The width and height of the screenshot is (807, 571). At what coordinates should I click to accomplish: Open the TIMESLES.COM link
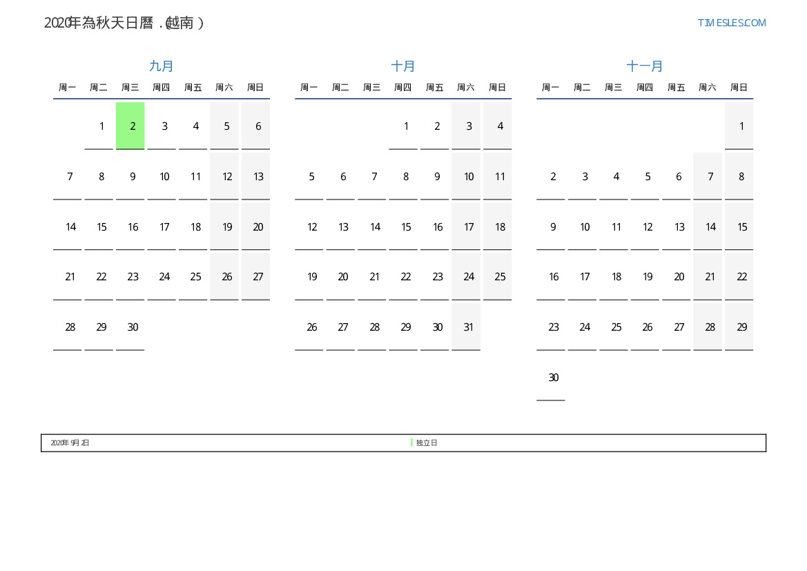731,23
